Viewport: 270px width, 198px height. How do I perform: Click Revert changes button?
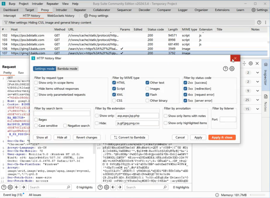coord(86,137)
